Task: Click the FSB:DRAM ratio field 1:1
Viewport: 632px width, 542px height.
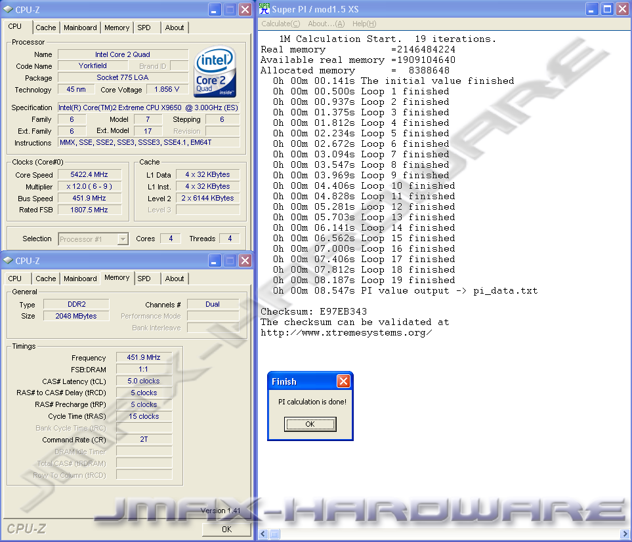Action: pos(144,369)
